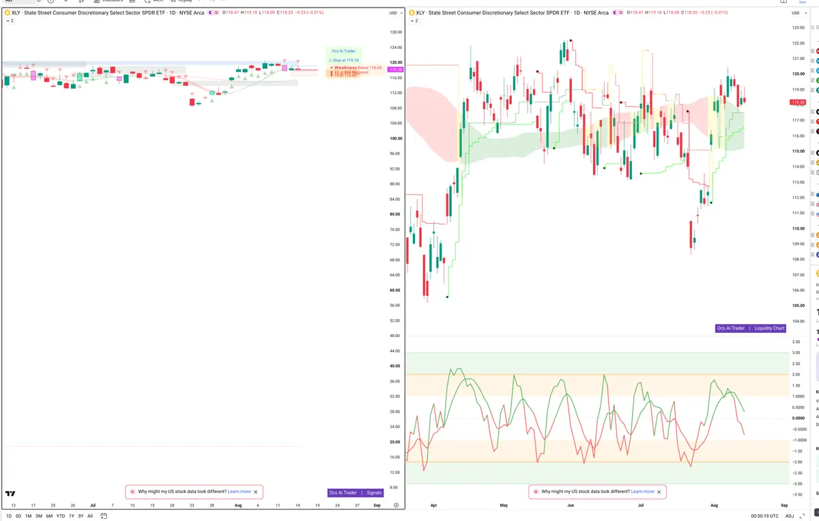Dismiss the US stock data notice in right chart

659,492
